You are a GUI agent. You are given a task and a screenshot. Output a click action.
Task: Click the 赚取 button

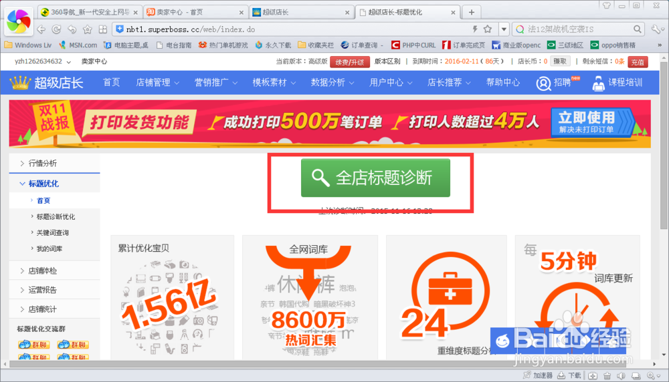click(x=560, y=61)
